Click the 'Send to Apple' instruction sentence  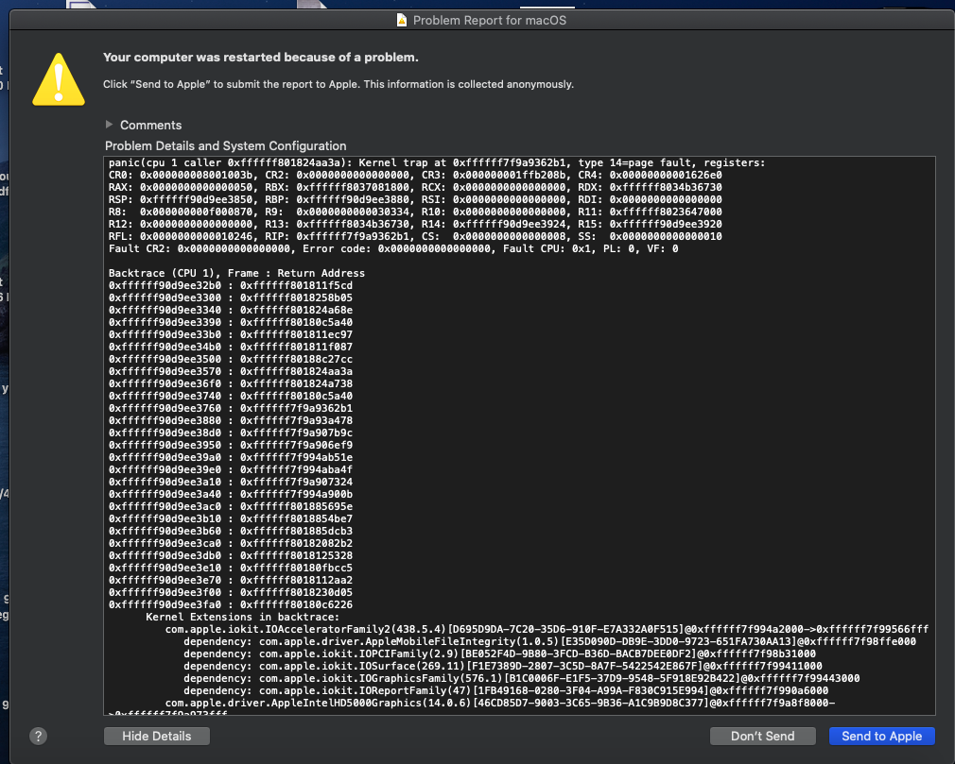click(339, 84)
